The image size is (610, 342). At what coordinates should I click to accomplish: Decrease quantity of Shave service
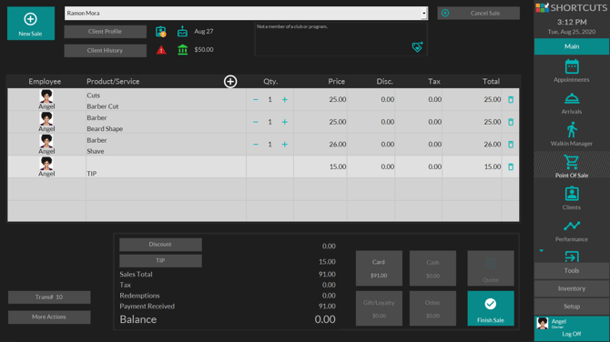click(256, 145)
